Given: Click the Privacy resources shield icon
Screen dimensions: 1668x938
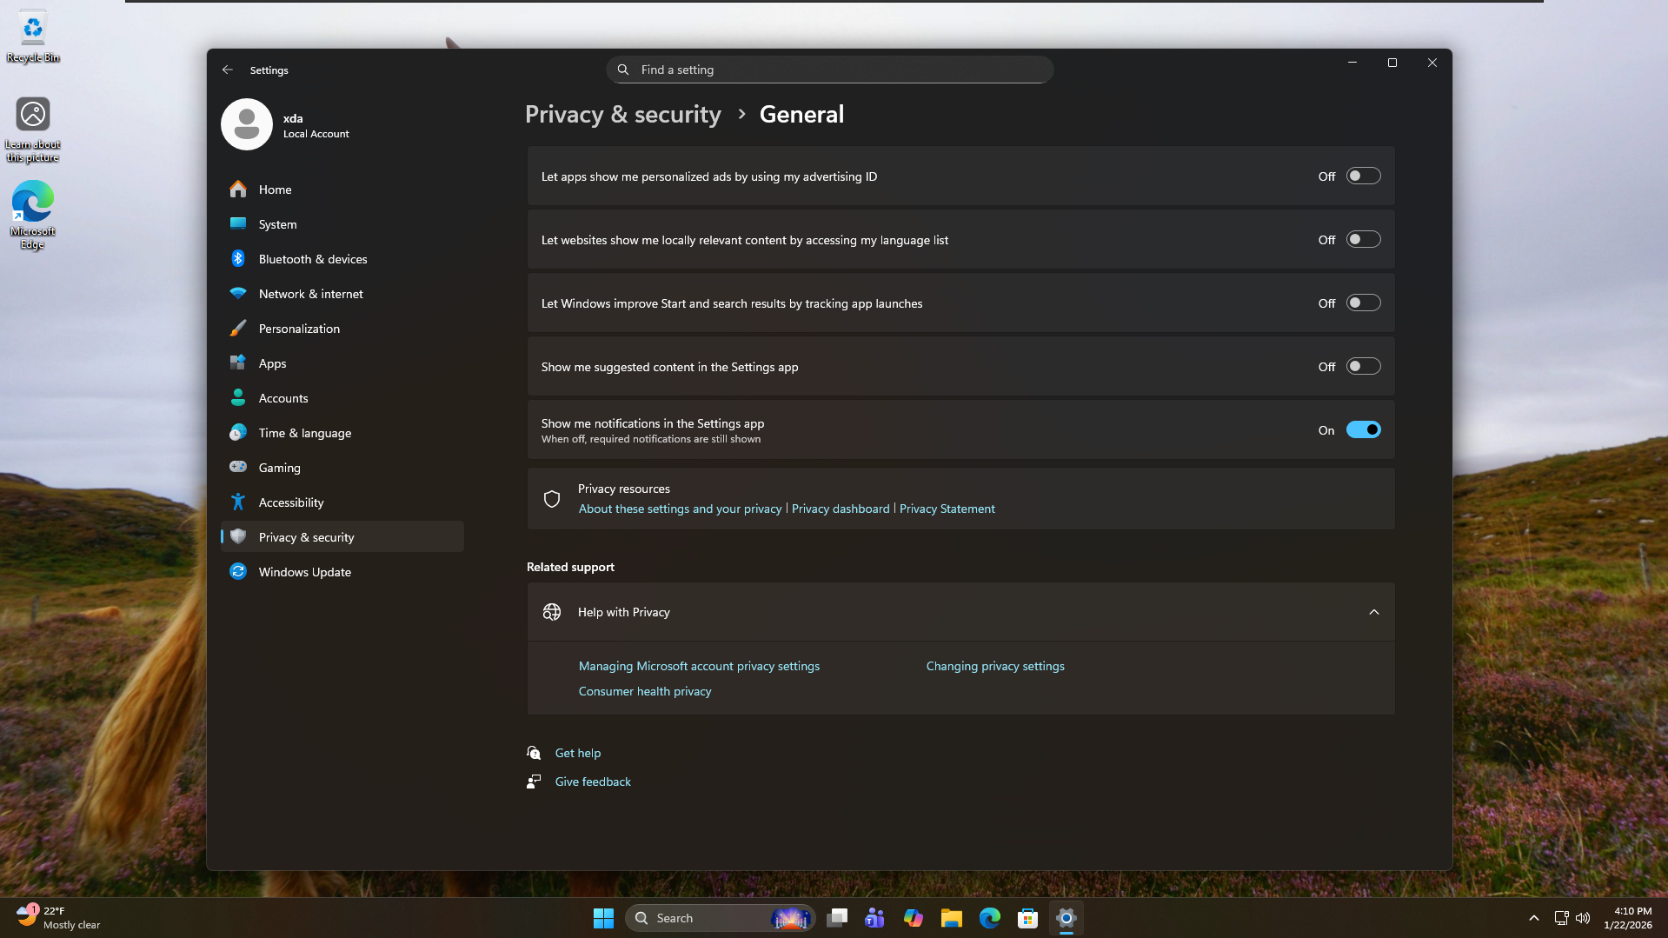Looking at the screenshot, I should point(552,499).
